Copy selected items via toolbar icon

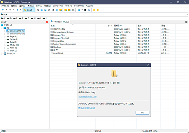pyautogui.click(x=42, y=10)
